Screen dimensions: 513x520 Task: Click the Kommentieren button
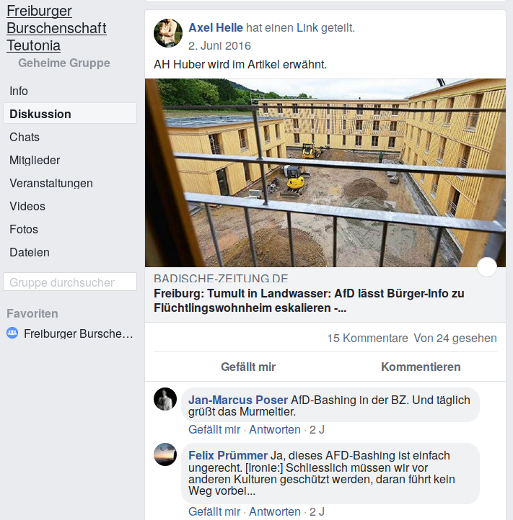tap(421, 367)
